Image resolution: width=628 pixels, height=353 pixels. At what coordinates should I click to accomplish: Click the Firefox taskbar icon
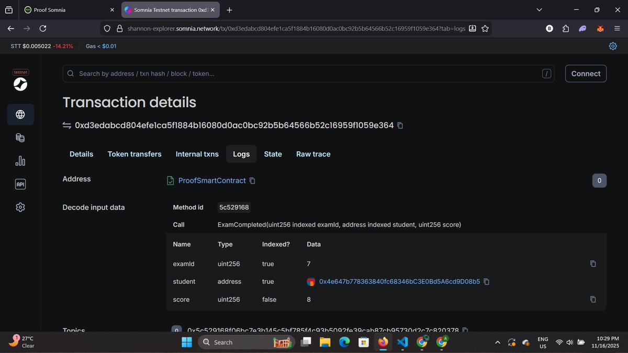(x=383, y=342)
